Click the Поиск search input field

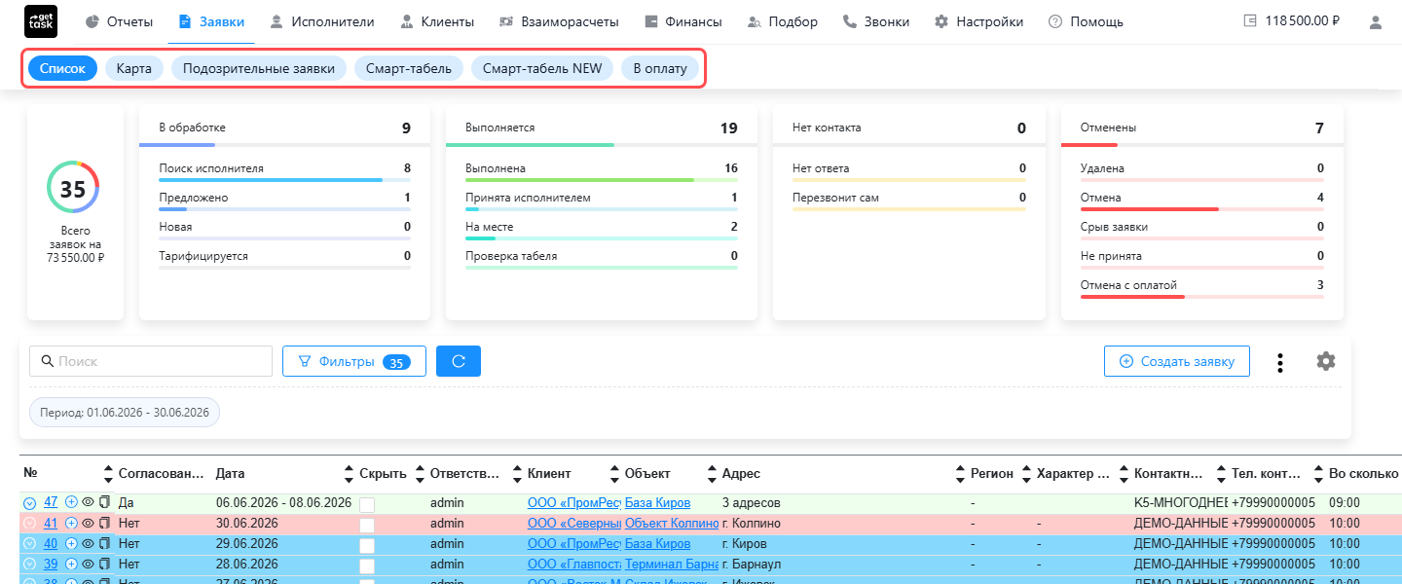(x=151, y=361)
